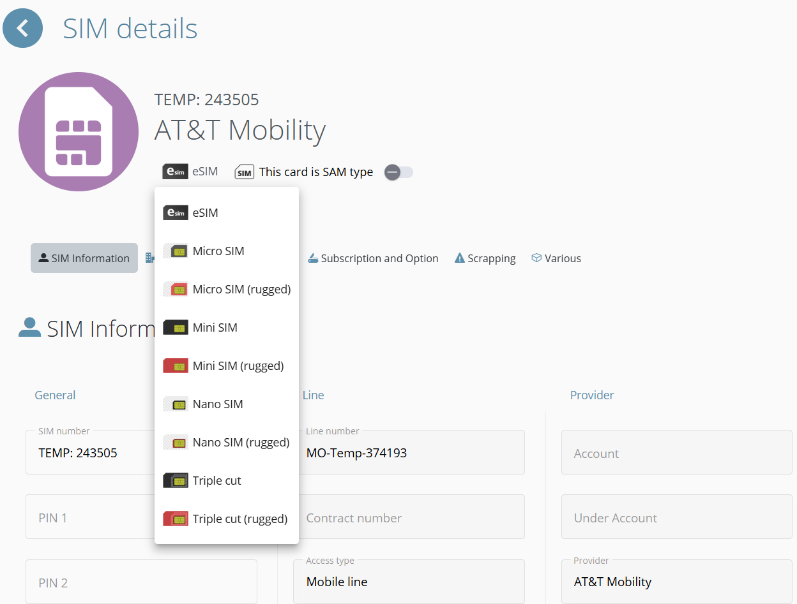The height and width of the screenshot is (604, 797).
Task: Toggle the SAM type switch
Action: tap(398, 172)
